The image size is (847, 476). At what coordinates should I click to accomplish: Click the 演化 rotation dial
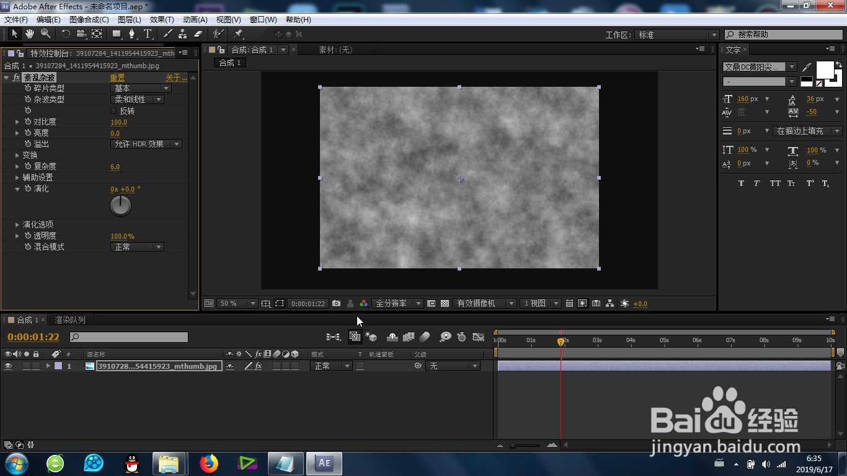pos(120,206)
